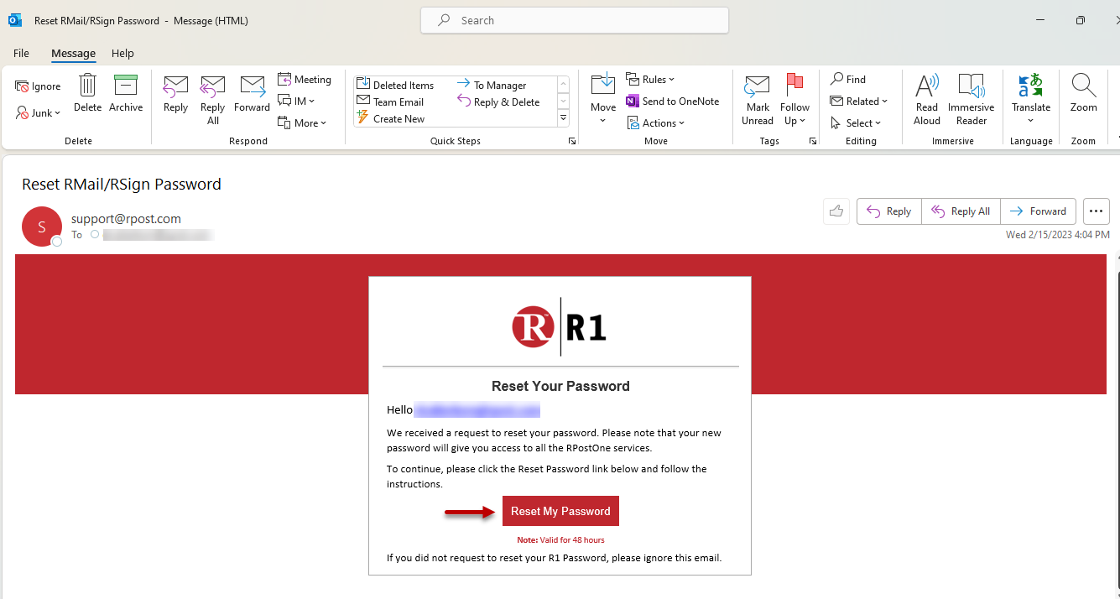Open the Follow Up flag dropdown

coord(794,100)
